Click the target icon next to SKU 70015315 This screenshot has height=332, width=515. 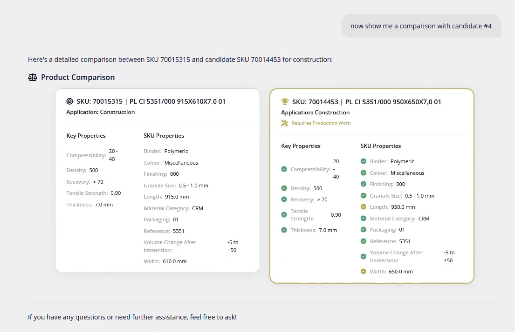coord(69,101)
